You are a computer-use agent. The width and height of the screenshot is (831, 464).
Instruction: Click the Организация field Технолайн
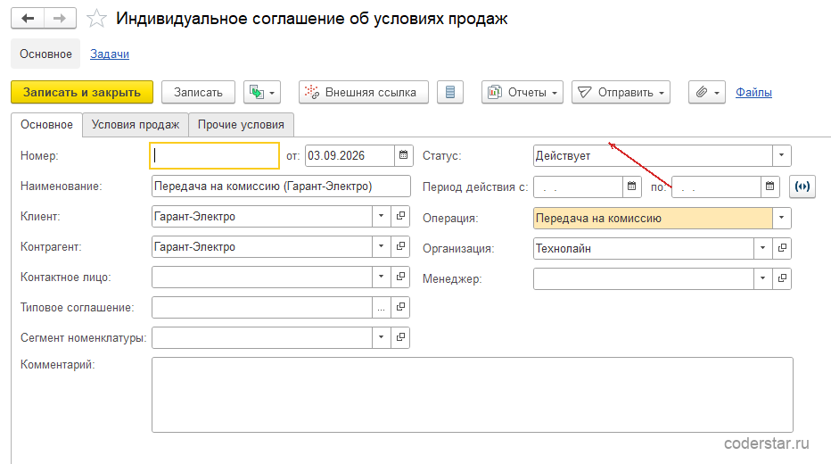[x=644, y=248]
